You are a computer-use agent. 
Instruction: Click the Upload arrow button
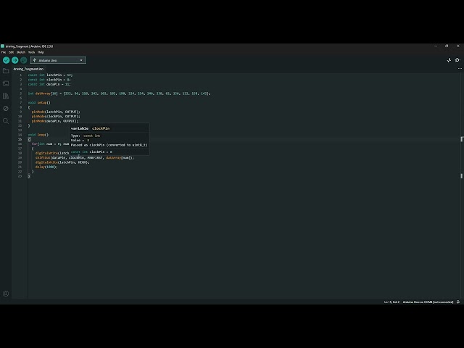pyautogui.click(x=14, y=60)
